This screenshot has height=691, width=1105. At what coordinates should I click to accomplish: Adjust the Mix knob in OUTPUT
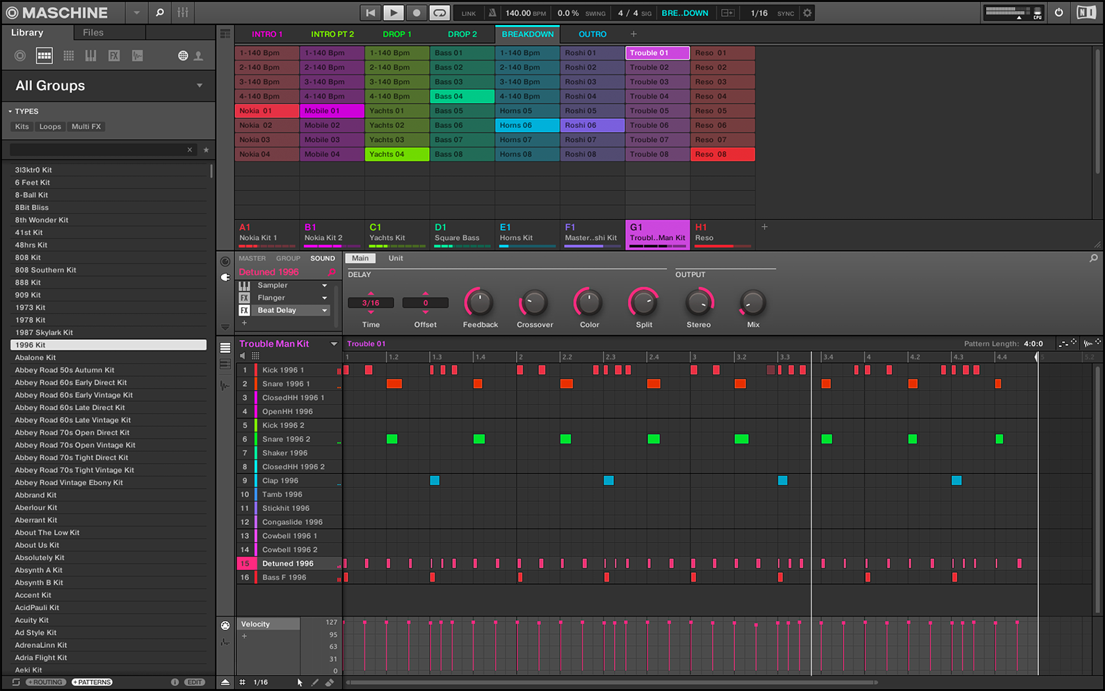753,302
